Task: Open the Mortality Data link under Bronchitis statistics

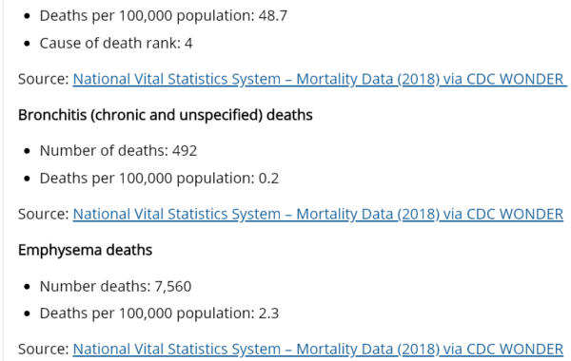Action: click(x=318, y=214)
